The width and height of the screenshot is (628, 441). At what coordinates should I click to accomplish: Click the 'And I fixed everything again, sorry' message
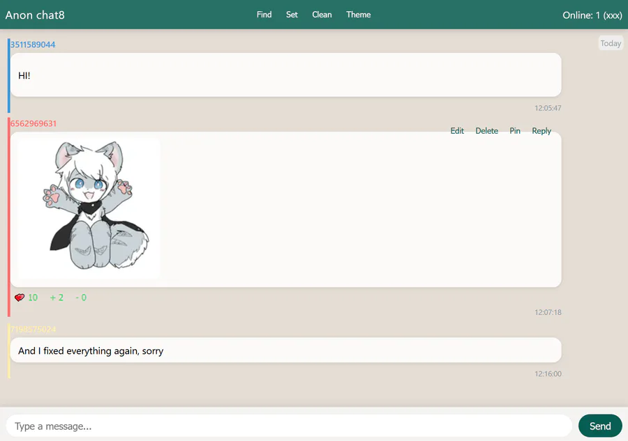[x=285, y=350]
